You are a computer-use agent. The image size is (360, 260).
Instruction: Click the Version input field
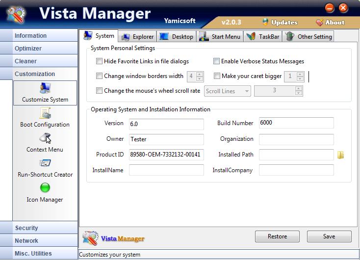tap(166, 124)
